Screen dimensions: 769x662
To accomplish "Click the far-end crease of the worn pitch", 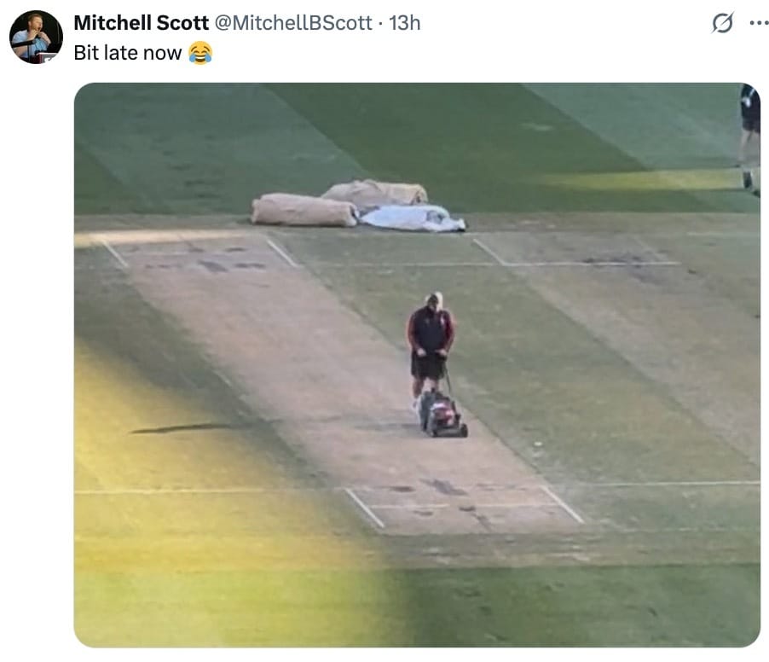I will point(199,252).
